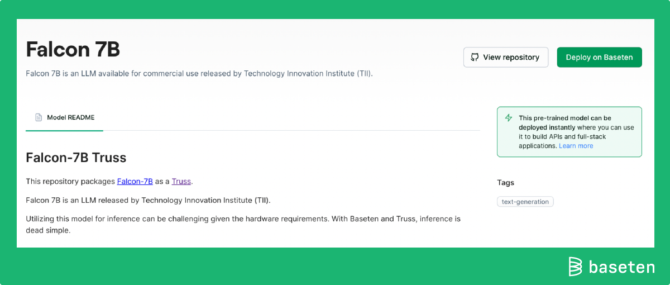
Task: Click the subtitle mentioning commercial use
Action: point(199,73)
